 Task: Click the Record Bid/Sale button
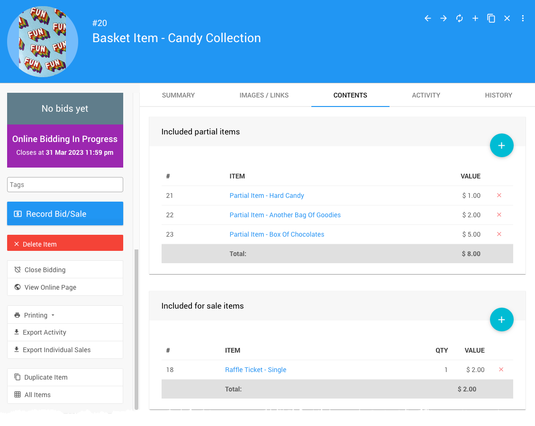65,214
